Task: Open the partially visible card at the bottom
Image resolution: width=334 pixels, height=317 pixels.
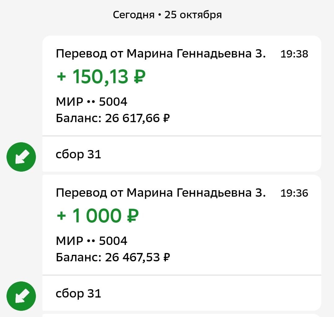Action: (181, 315)
